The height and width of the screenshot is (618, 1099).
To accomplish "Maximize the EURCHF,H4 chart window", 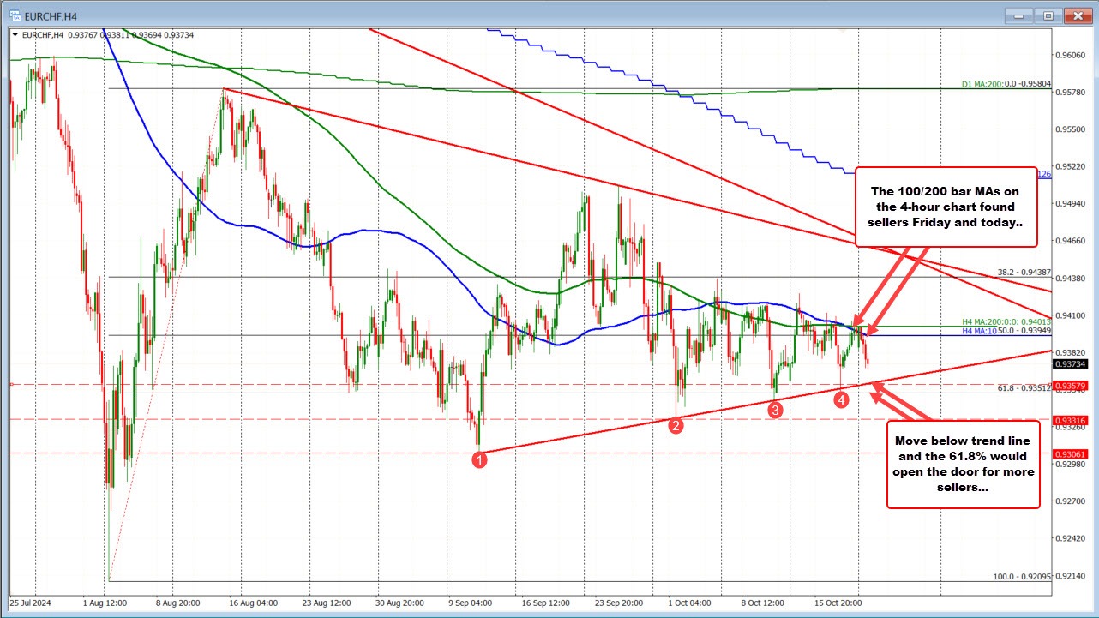I will (1047, 15).
